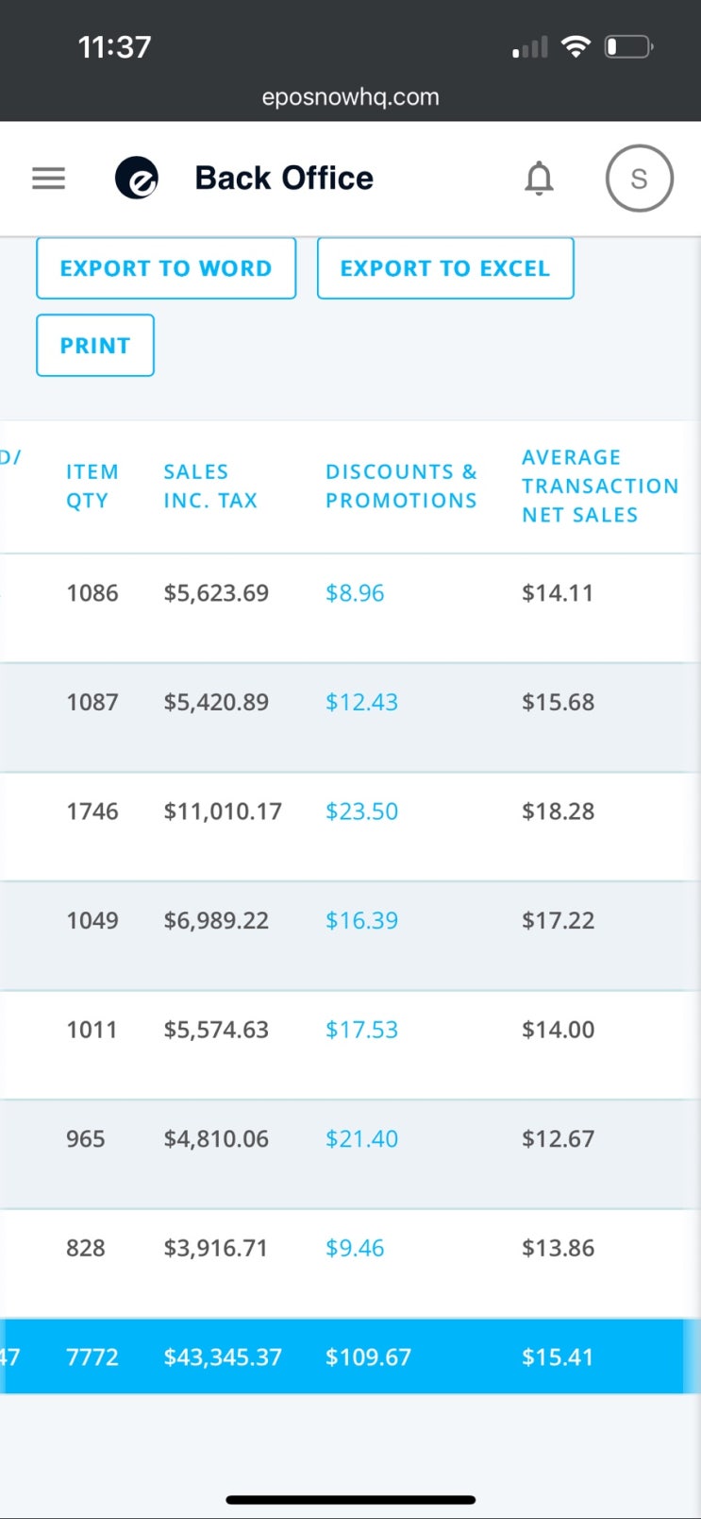Viewport: 701px width, 1519px height.
Task: Open the $9.46 discounts link
Action: (355, 1248)
